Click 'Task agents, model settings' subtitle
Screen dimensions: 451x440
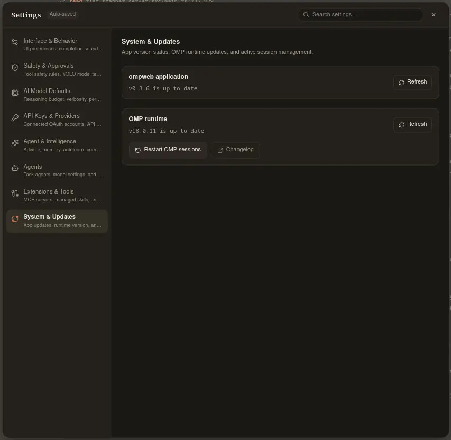[x=63, y=175]
